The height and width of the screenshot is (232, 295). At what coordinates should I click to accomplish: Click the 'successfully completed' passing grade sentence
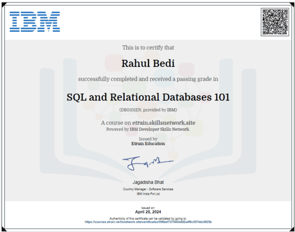click(147, 79)
